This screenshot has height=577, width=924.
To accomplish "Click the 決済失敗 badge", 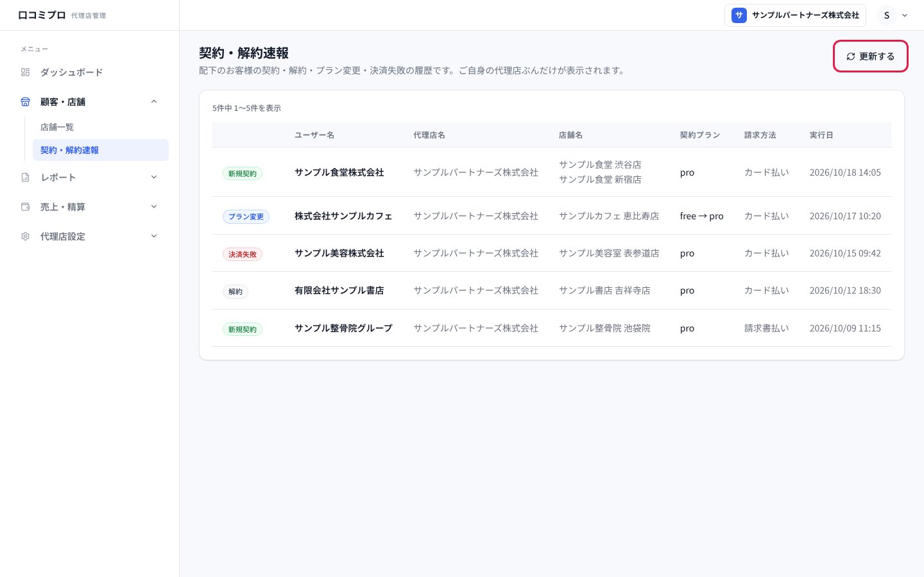I will (x=243, y=255).
